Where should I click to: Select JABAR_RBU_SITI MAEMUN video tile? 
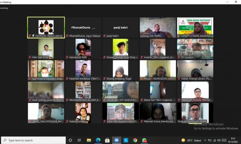pyautogui.click(x=121, y=92)
